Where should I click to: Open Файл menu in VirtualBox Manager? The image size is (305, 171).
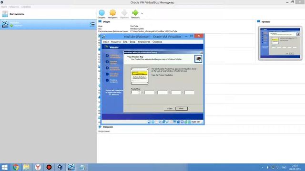click(4, 7)
